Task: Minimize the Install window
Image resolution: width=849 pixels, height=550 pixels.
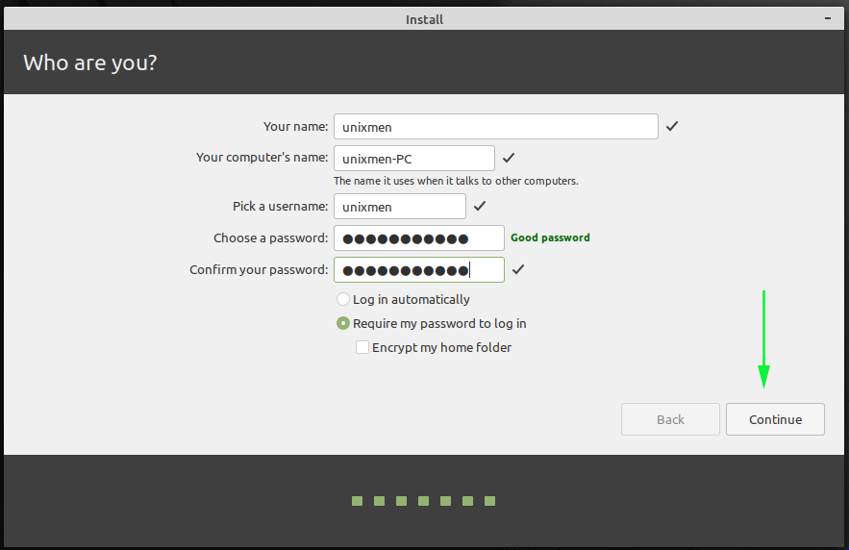Action: click(x=827, y=18)
